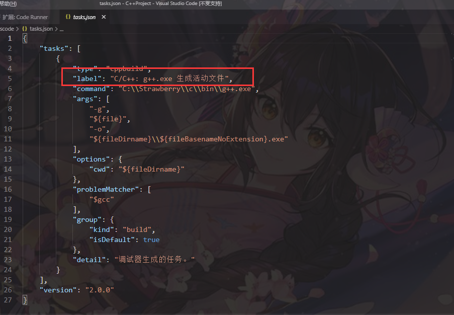Click the JSON icon in the breadcrumb
The image size is (454, 315).
coord(25,29)
